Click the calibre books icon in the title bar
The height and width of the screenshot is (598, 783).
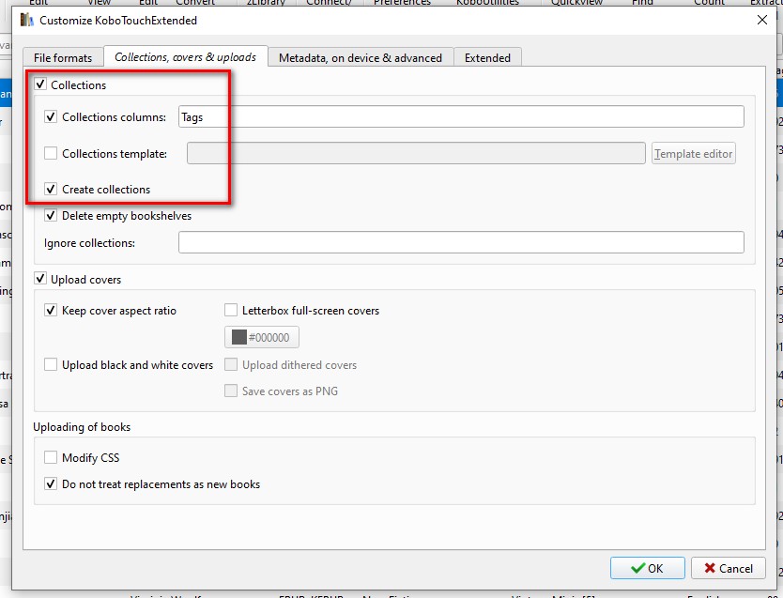27,21
